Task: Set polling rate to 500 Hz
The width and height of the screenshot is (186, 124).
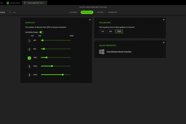Action: tap(110, 31)
